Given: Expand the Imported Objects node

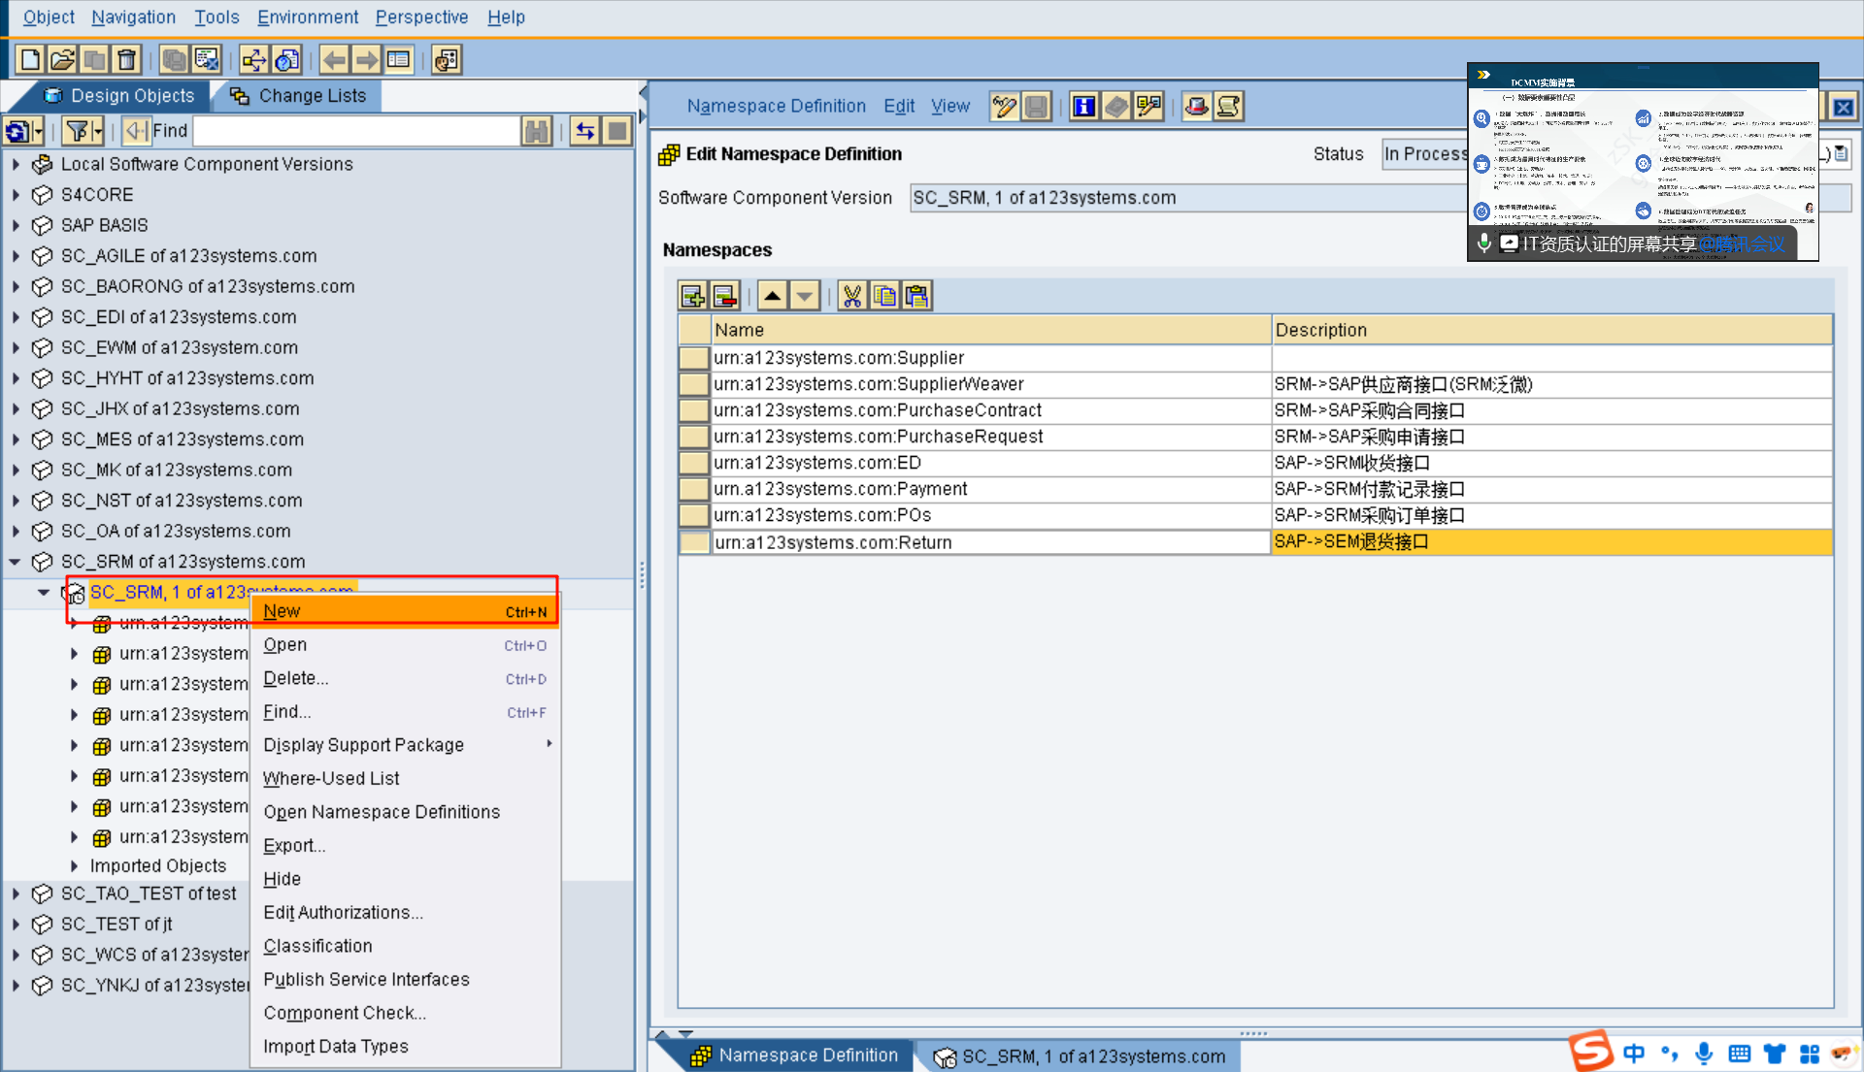Looking at the screenshot, I should point(75,865).
